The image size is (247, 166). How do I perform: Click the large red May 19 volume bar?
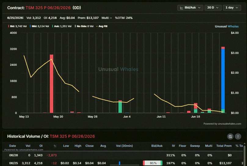pos(52,84)
